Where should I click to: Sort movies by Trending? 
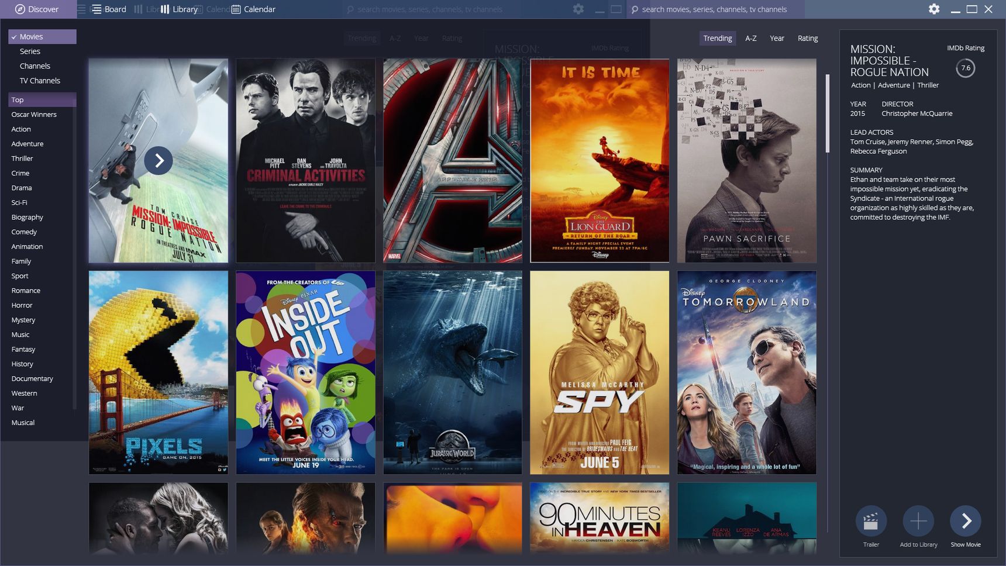click(x=718, y=38)
